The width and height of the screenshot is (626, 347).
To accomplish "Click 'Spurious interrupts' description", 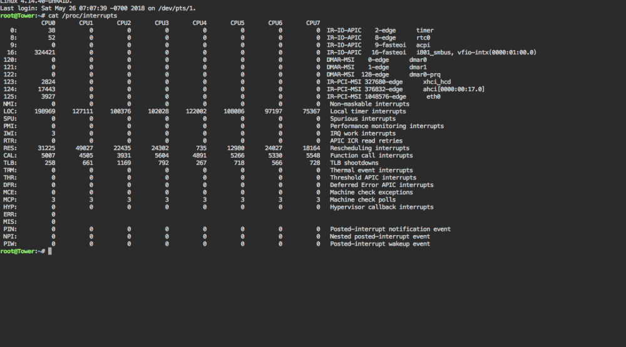I will 362,119.
